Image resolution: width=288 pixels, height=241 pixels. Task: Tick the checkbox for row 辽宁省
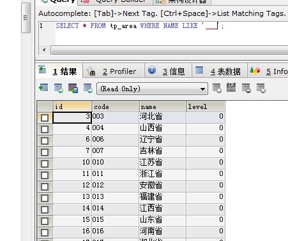pos(45,141)
